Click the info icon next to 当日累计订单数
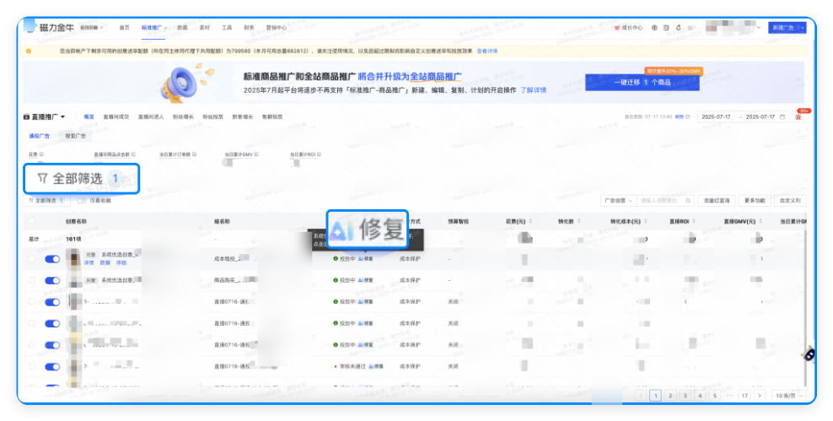This screenshot has width=833, height=421. pos(195,154)
